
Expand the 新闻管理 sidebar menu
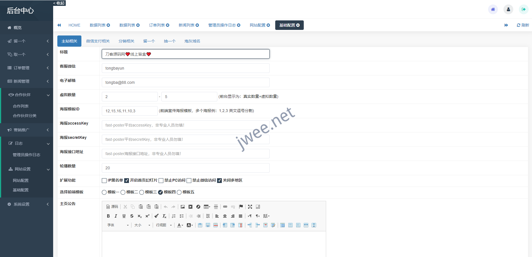coord(27,81)
